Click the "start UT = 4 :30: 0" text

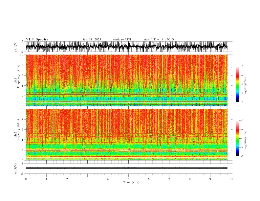159,39
